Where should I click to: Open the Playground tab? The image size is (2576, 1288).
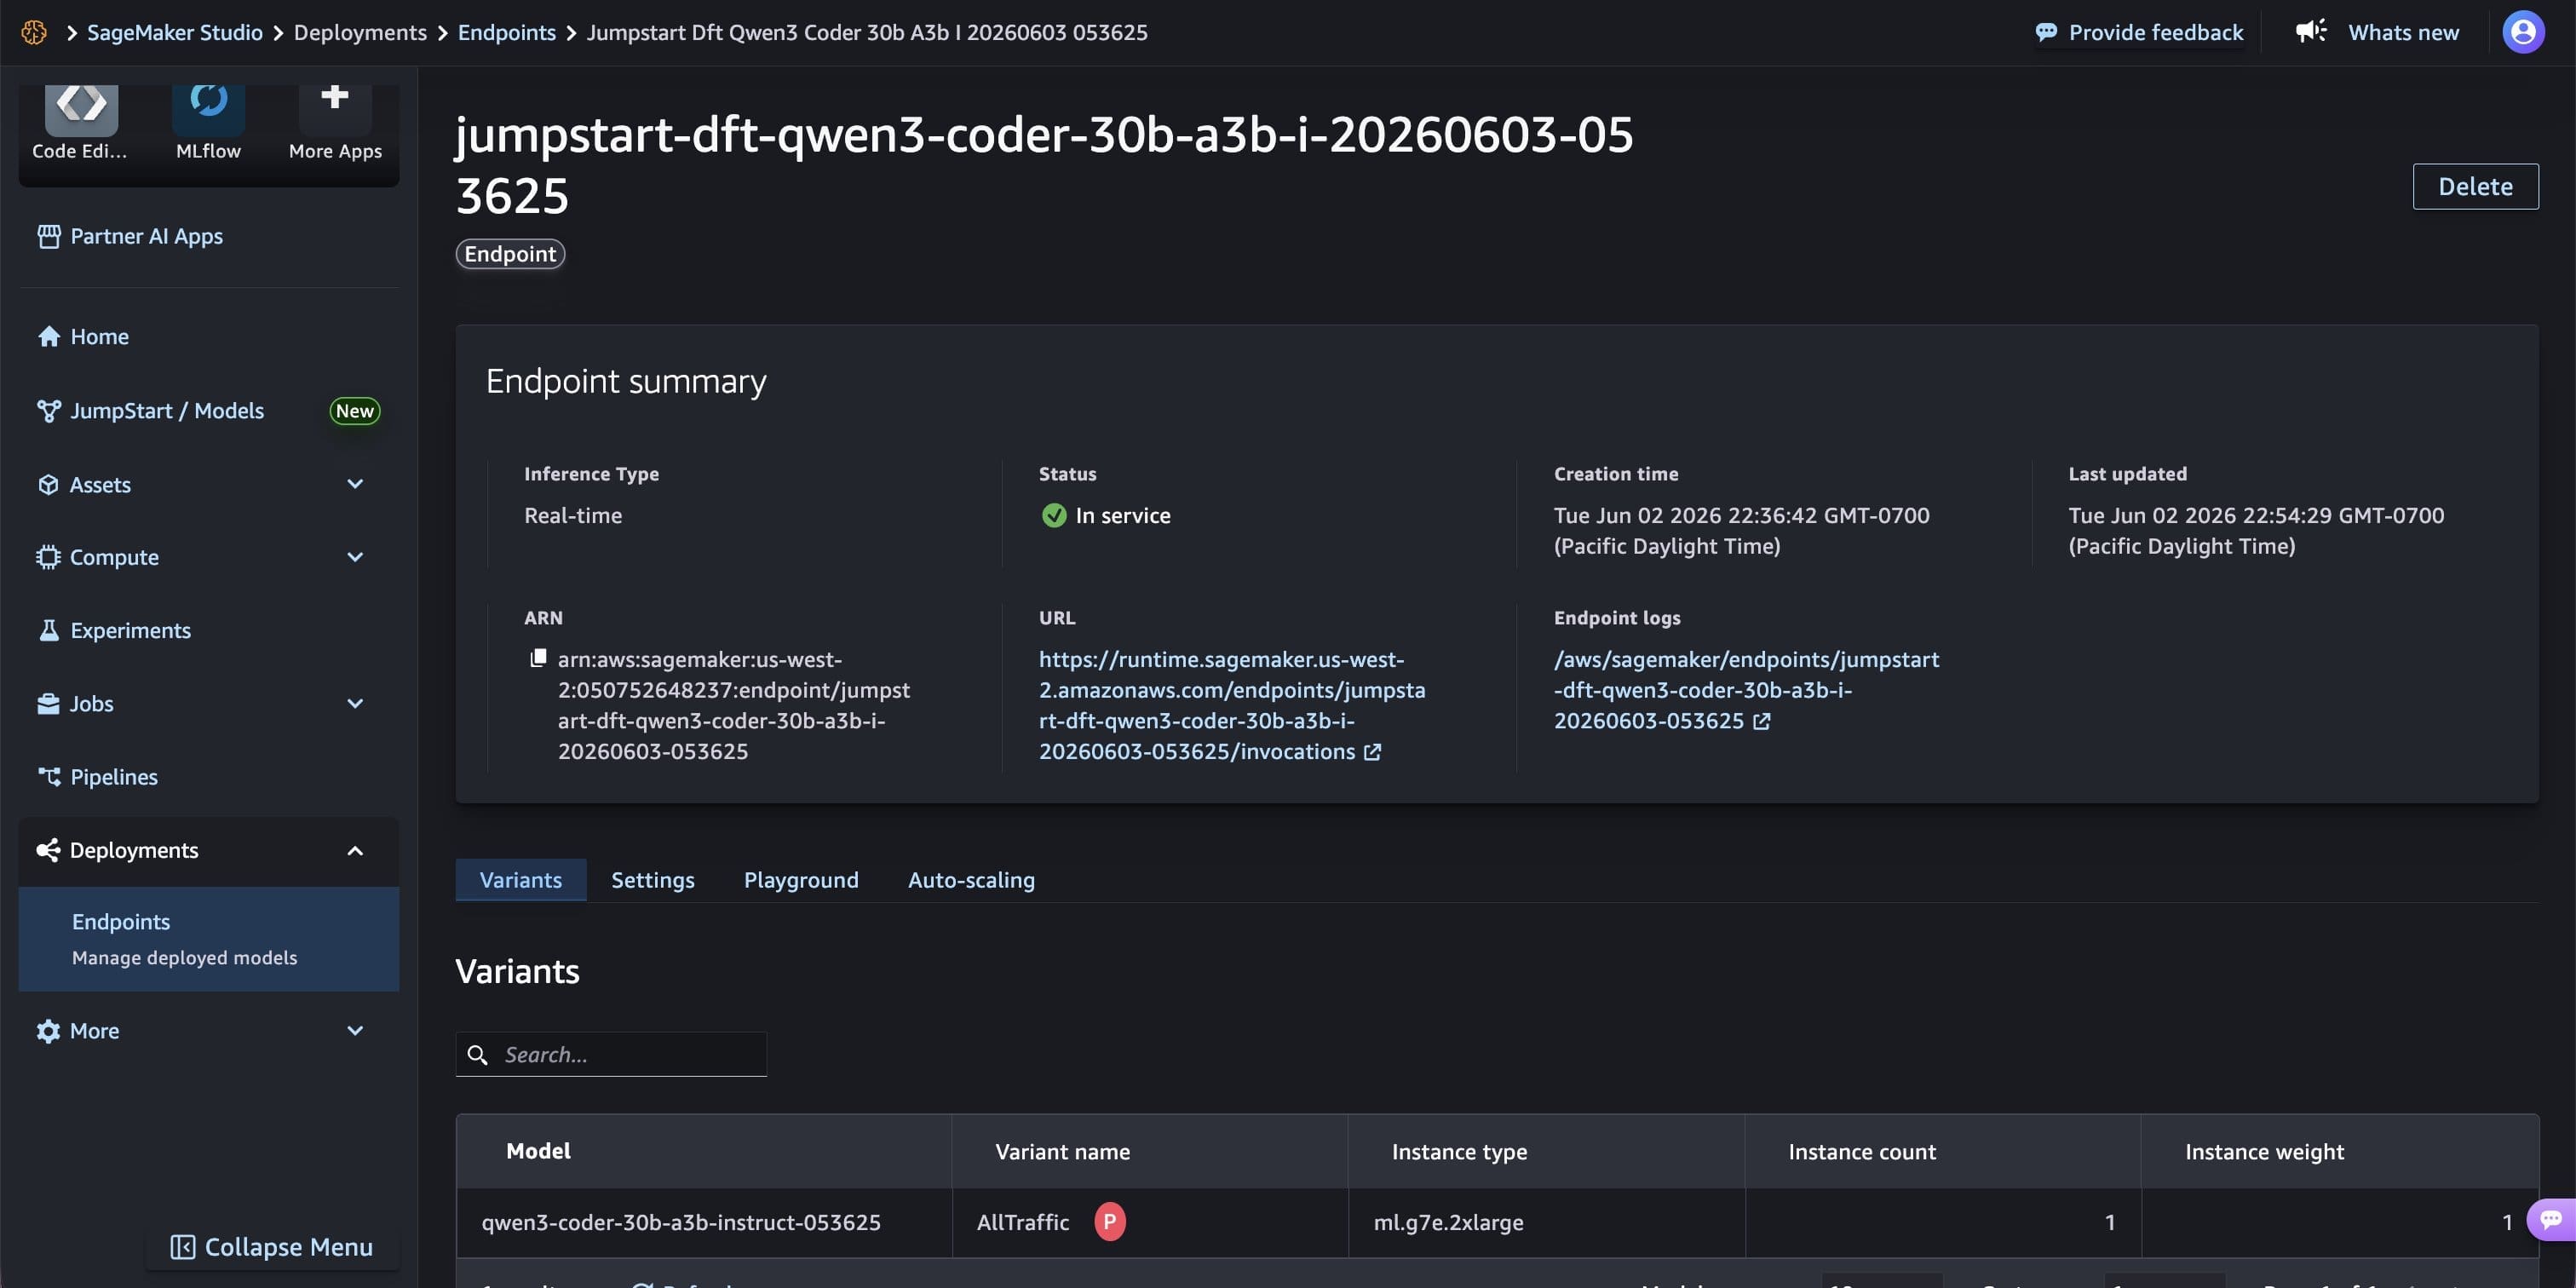tap(801, 880)
